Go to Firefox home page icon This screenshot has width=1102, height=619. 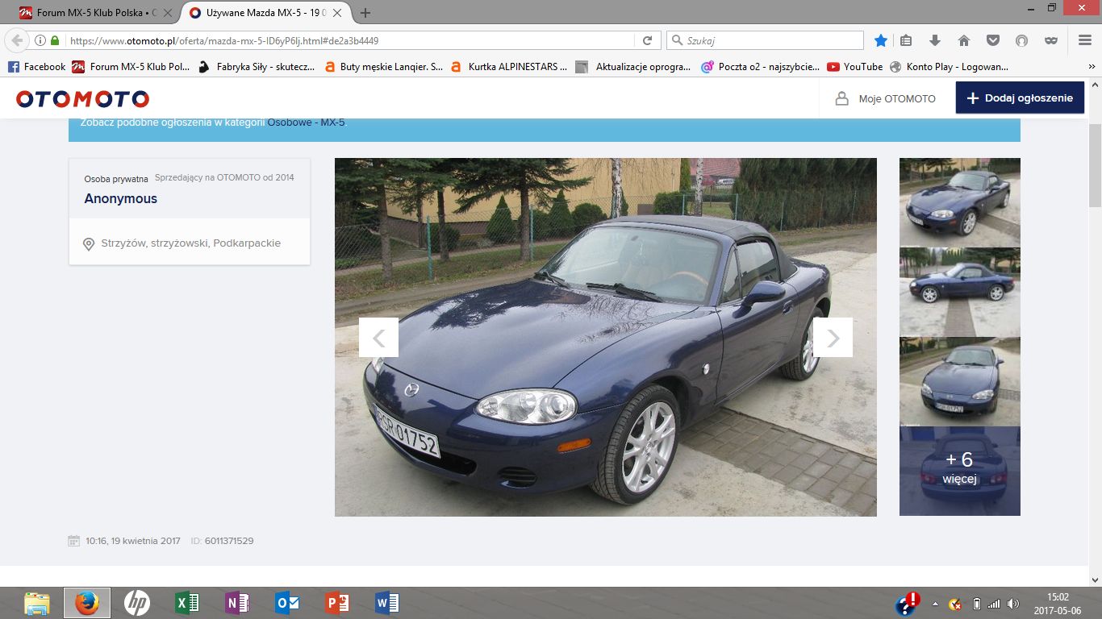tap(964, 40)
